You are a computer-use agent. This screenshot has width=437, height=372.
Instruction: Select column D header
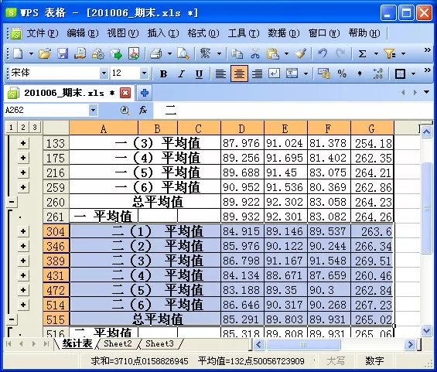tap(241, 128)
